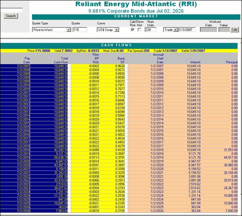Click principal value 36,960.00
This screenshot has width=242, height=216.
pyautogui.click(x=230, y=165)
